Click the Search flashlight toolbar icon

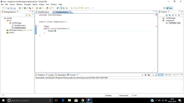(x=51, y=8)
